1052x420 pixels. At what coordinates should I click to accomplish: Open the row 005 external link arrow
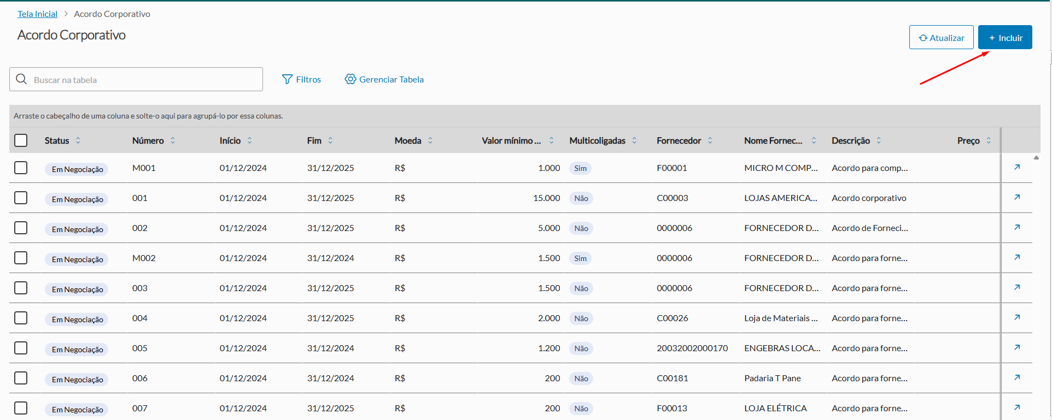coord(1017,347)
